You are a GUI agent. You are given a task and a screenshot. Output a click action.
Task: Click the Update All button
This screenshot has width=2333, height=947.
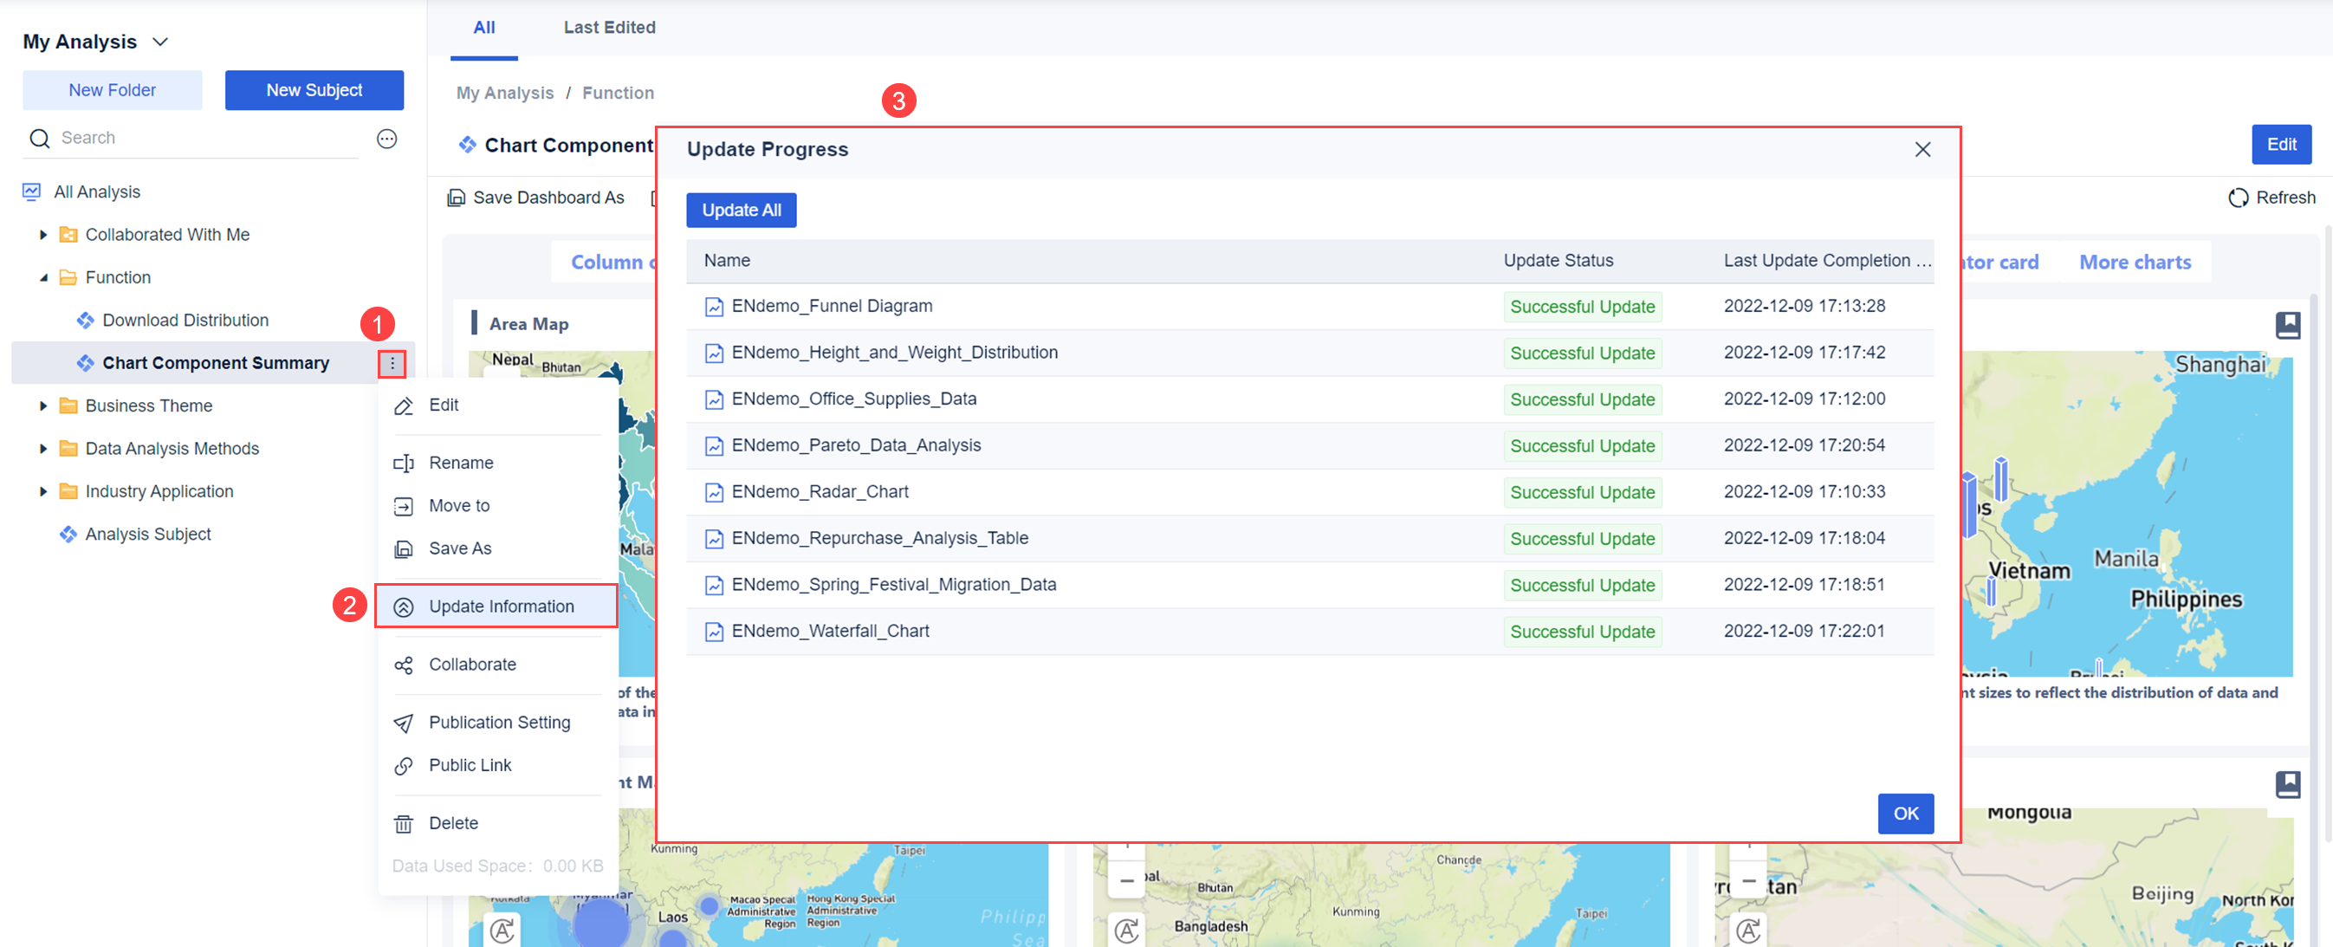(x=741, y=209)
